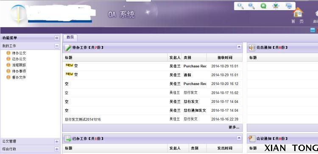Click the 已办工作【共1份】 panel title
The image size is (318, 154).
click(x=88, y=139)
